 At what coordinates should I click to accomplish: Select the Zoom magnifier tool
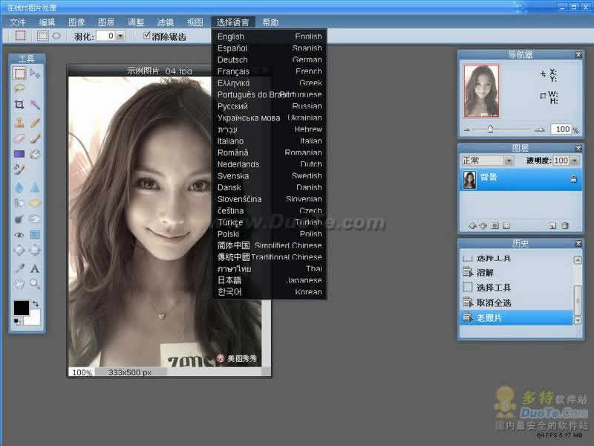(35, 283)
